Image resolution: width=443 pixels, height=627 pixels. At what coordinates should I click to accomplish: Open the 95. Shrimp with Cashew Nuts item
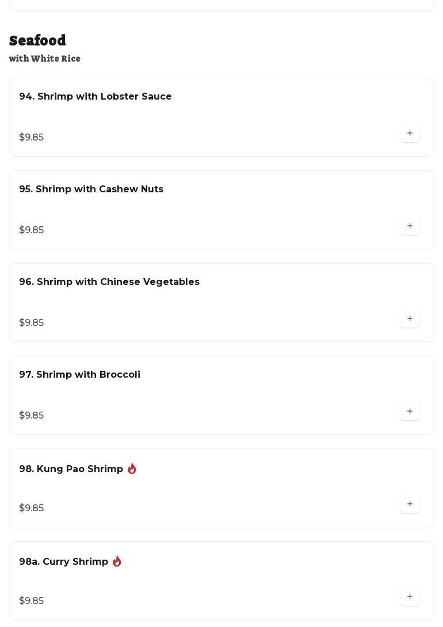[221, 210]
